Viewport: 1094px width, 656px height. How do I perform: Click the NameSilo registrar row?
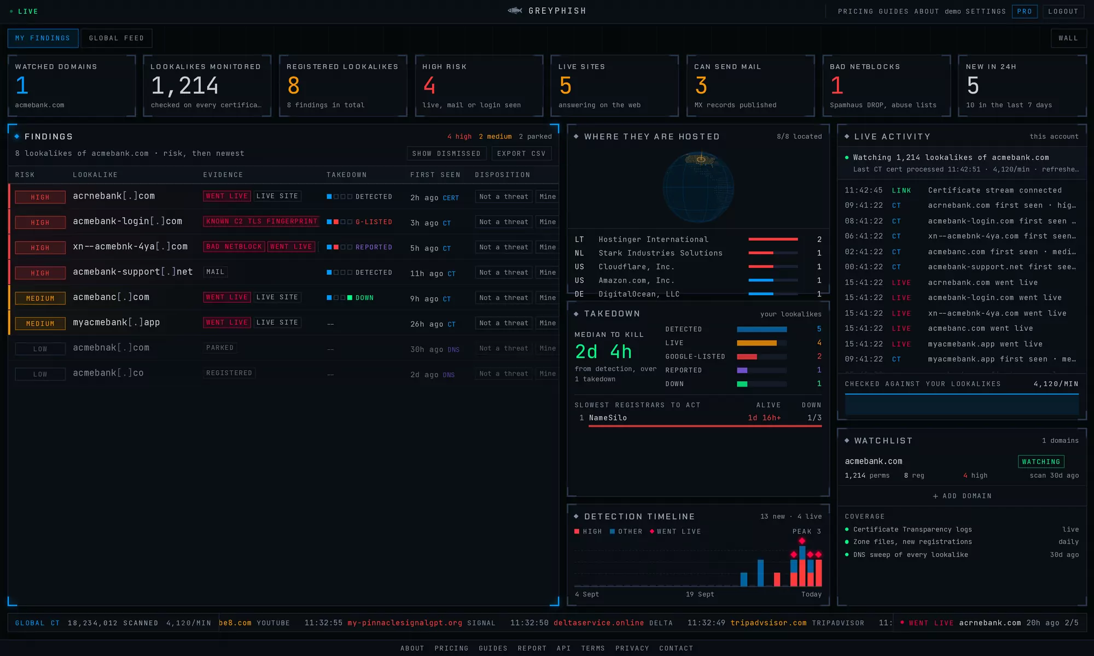pyautogui.click(x=698, y=418)
